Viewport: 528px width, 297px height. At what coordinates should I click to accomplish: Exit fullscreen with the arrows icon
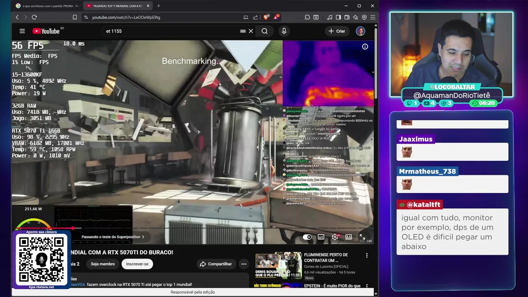click(362, 237)
